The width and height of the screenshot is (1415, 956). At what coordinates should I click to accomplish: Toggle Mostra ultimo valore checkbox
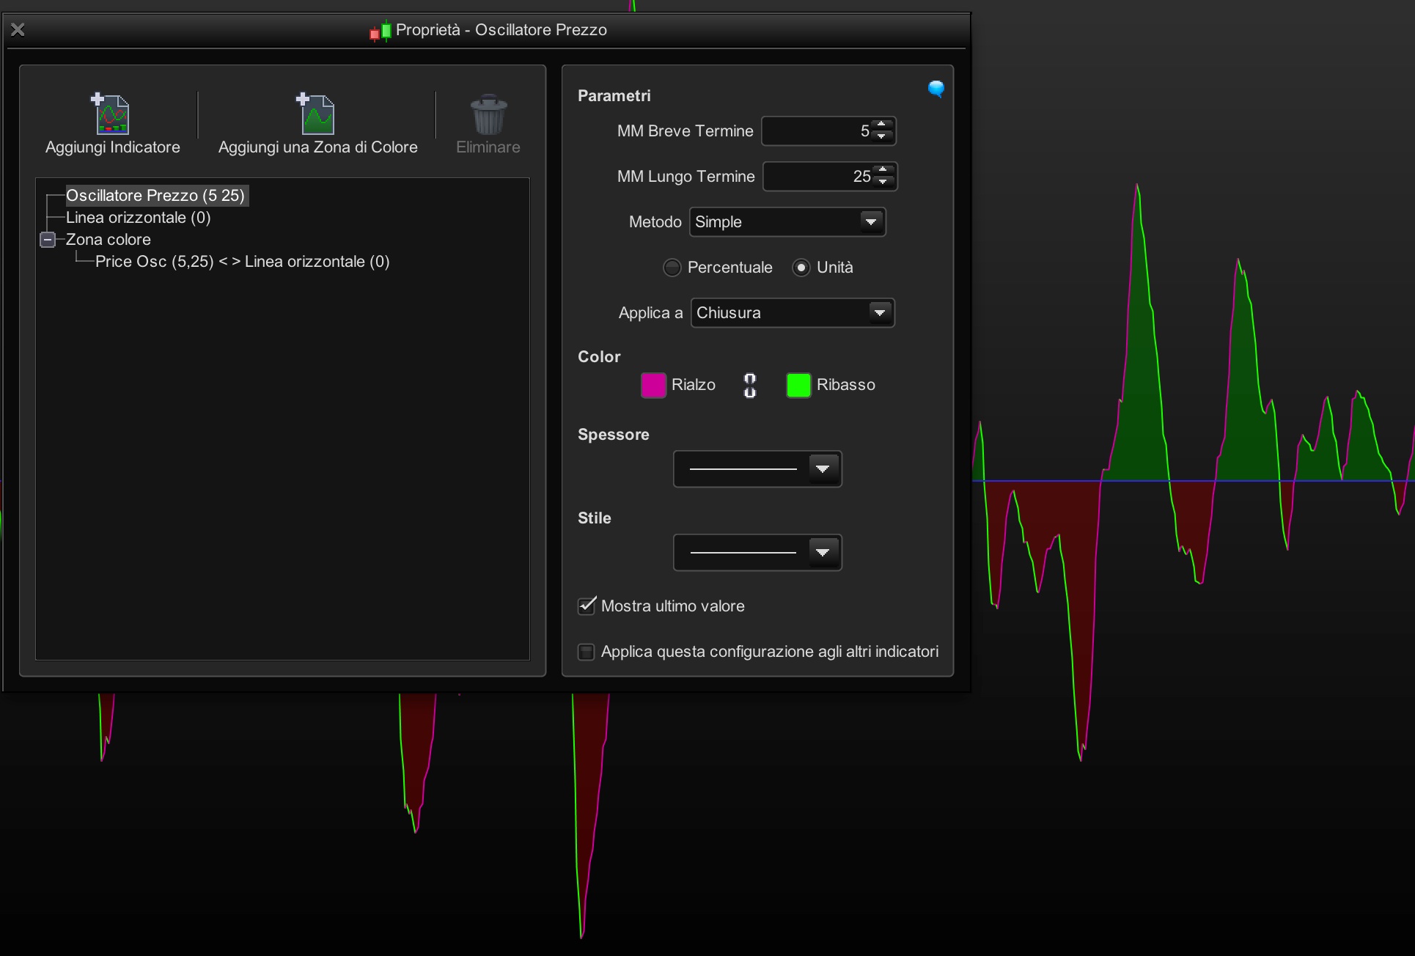coord(587,606)
